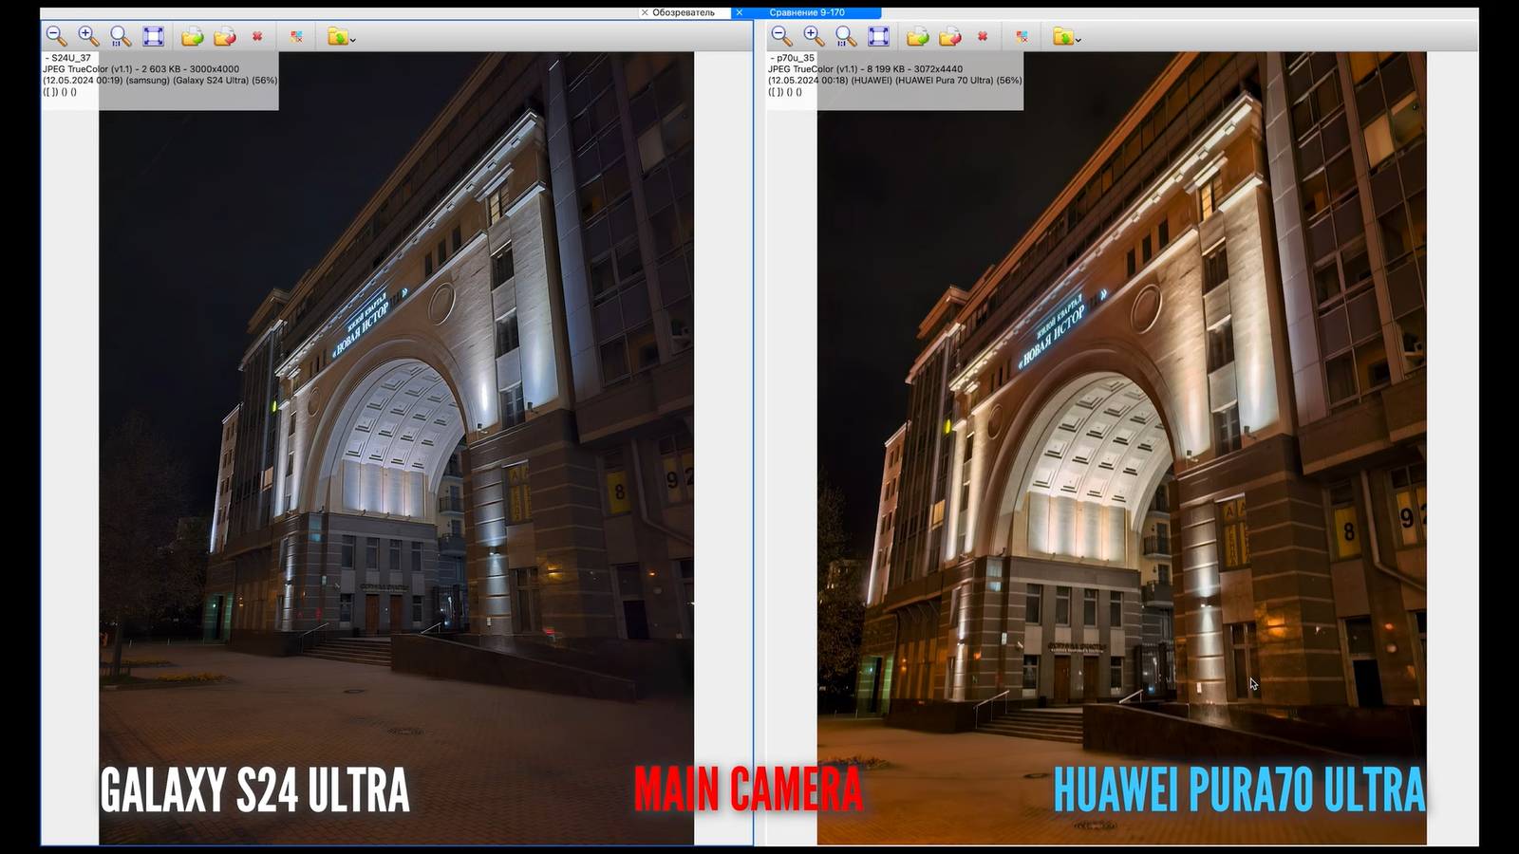Fit left image to window
This screenshot has width=1519, height=854.
(x=153, y=36)
